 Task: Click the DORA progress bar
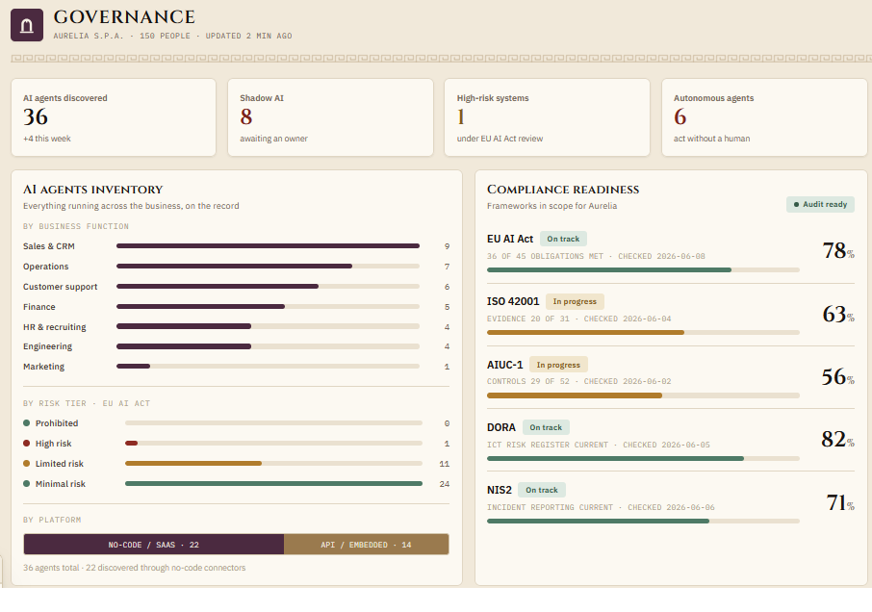[x=643, y=459]
